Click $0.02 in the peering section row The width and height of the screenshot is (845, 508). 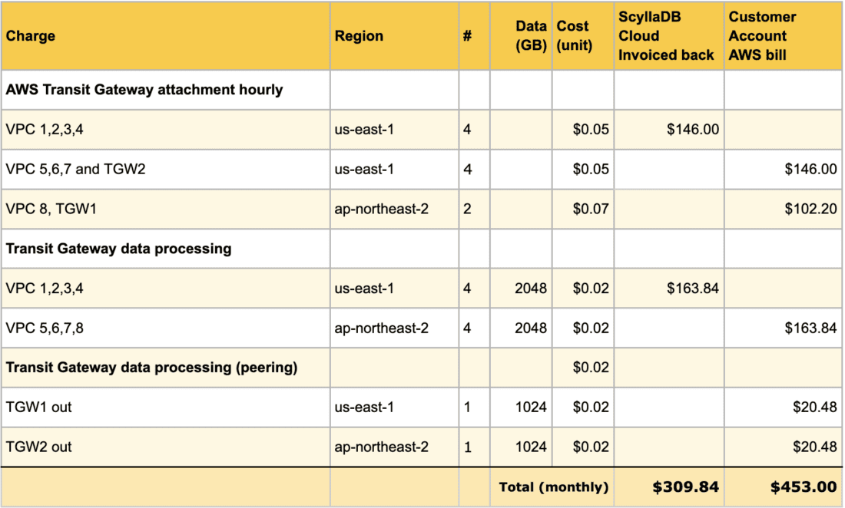(582, 368)
